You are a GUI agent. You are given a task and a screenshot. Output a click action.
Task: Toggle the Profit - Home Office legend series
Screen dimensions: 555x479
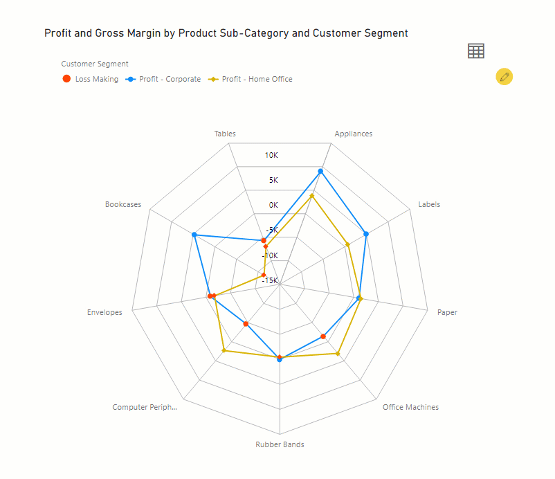point(257,79)
